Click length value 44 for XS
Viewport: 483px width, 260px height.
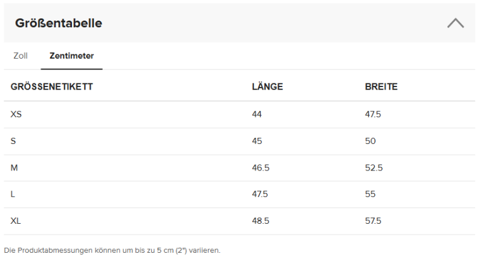[x=257, y=114]
